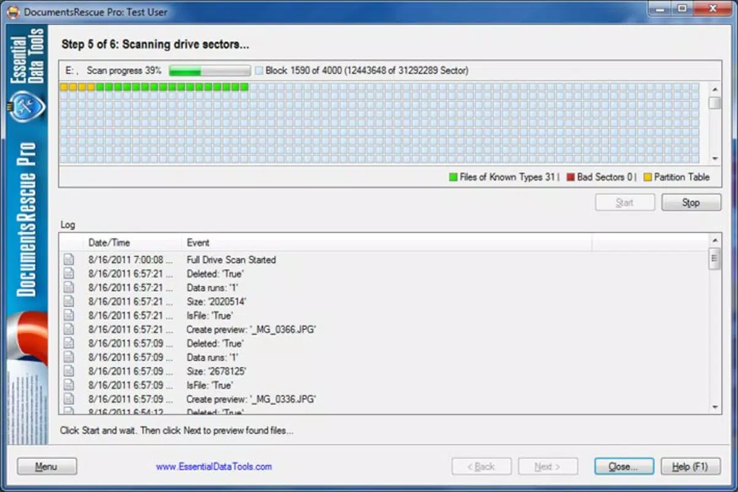Viewport: 738px width, 492px height.
Task: Click the 'Step 5 of 6: Scanning drive sectors...' heading
Action: point(155,44)
